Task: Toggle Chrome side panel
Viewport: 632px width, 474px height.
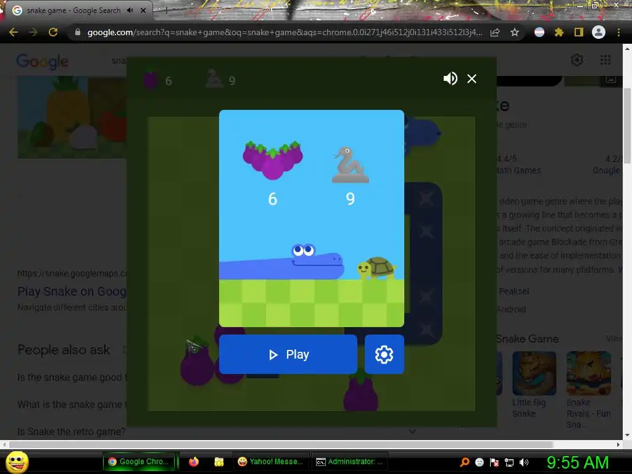Action: click(x=579, y=32)
